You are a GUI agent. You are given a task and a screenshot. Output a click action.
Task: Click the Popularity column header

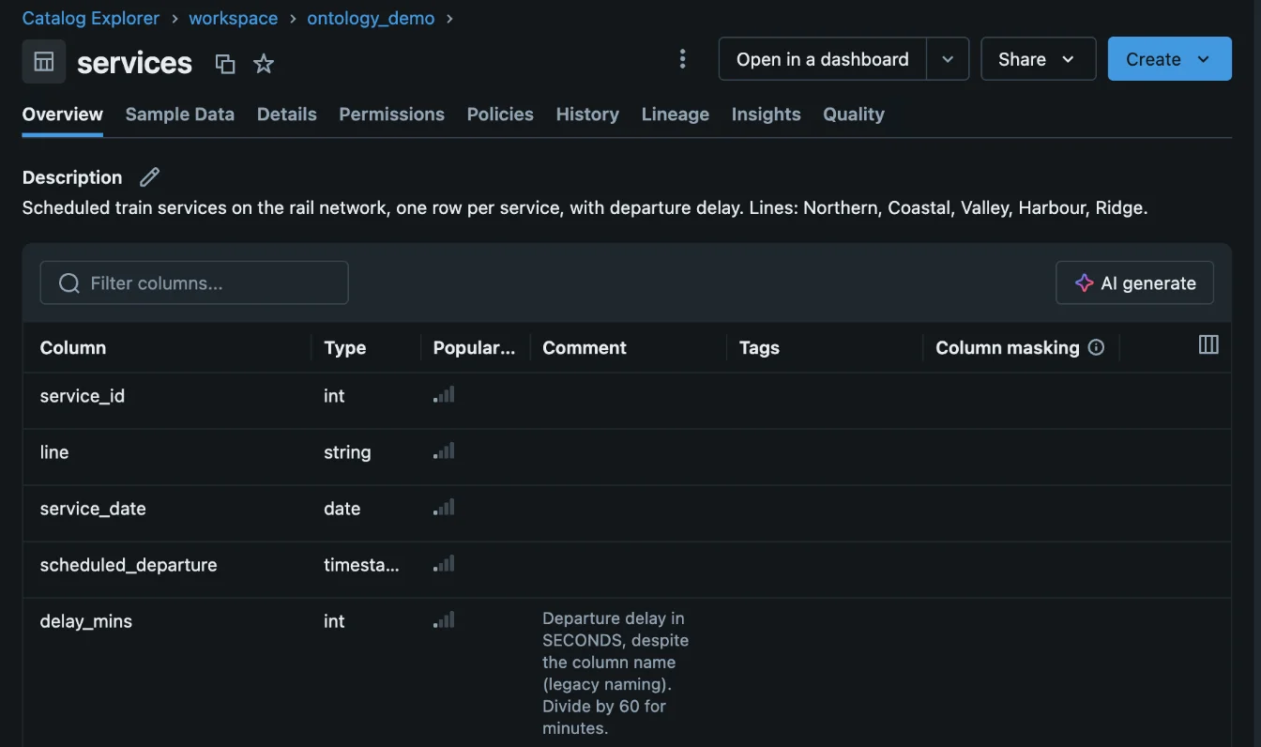[474, 347]
